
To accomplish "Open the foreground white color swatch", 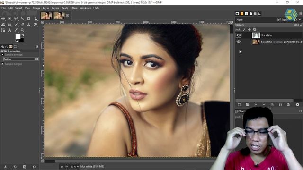I will click(18, 36).
